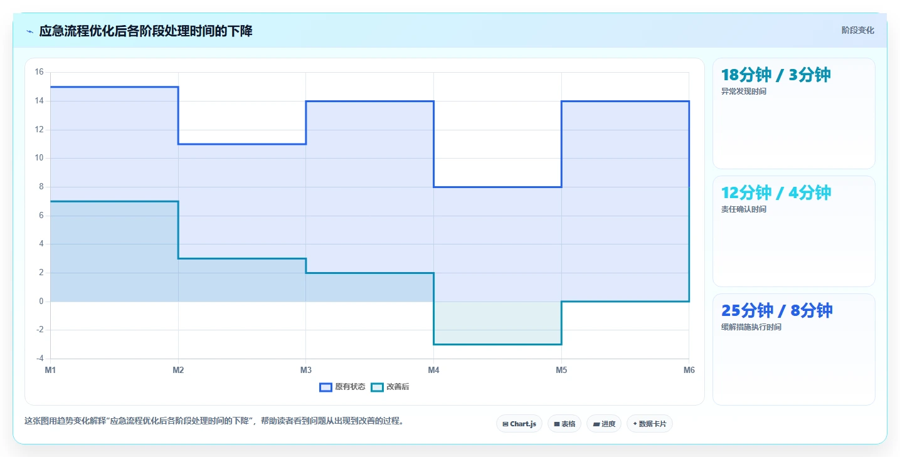
Task: Select the 进度 tag button
Action: [604, 424]
